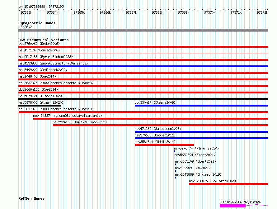
Task: Open dgv330n27 (Itsara2009) label
Action: point(155,102)
